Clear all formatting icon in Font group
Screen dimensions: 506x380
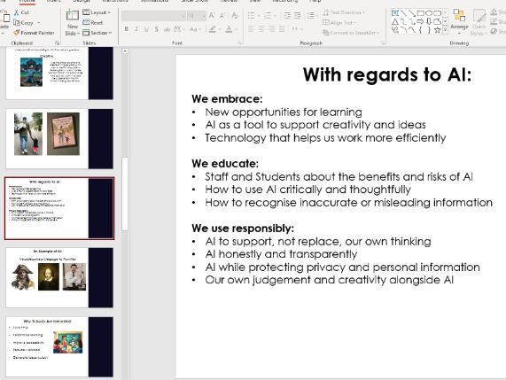pos(235,15)
